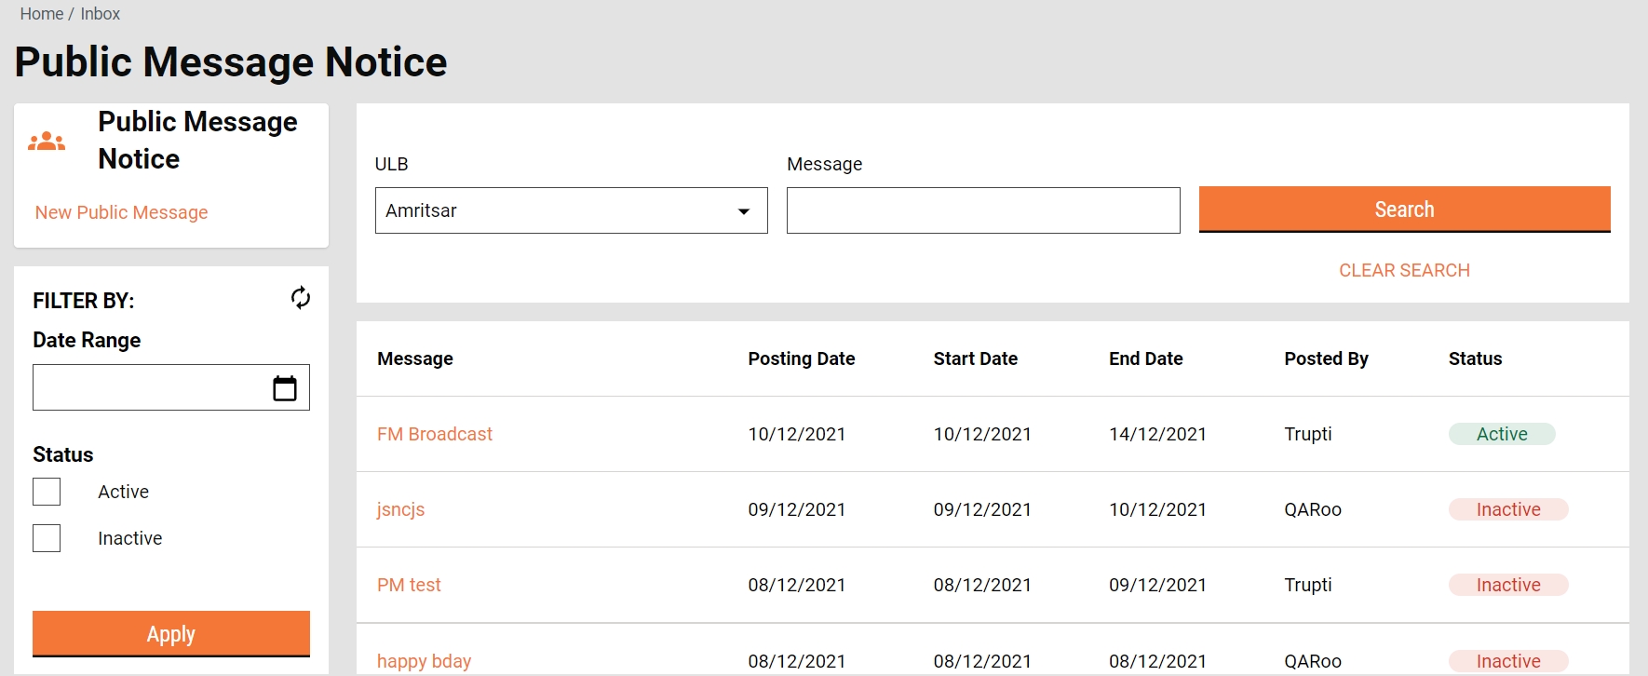View the PM test message
Viewport: 1648px width, 676px height.
(x=409, y=585)
